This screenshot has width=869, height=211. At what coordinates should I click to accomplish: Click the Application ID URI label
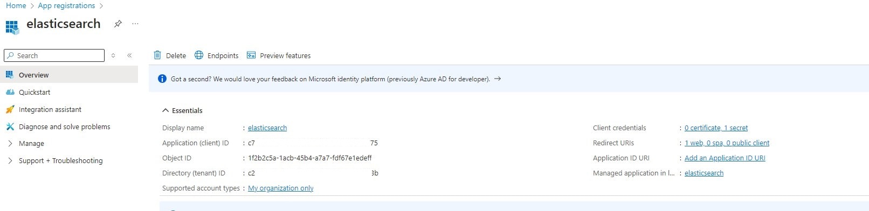[x=621, y=158]
